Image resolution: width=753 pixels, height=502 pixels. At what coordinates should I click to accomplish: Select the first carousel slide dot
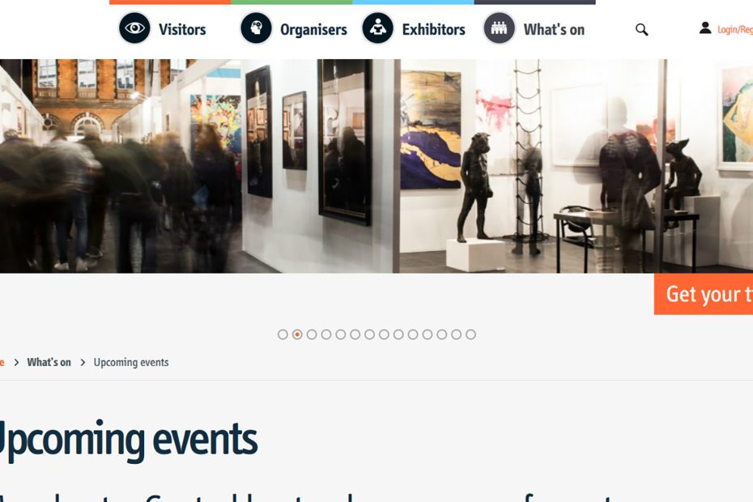coord(283,334)
